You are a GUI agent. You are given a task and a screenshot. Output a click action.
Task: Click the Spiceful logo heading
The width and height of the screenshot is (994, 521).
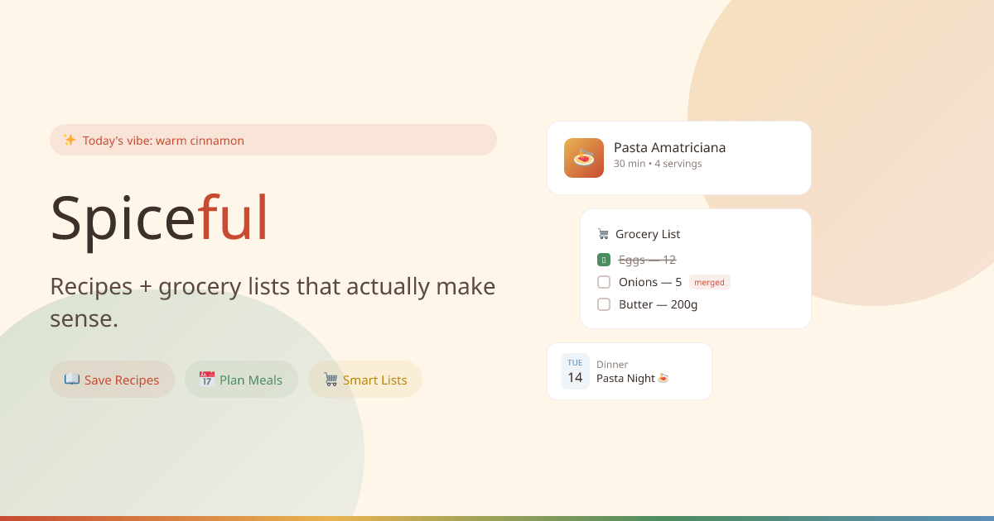[159, 217]
